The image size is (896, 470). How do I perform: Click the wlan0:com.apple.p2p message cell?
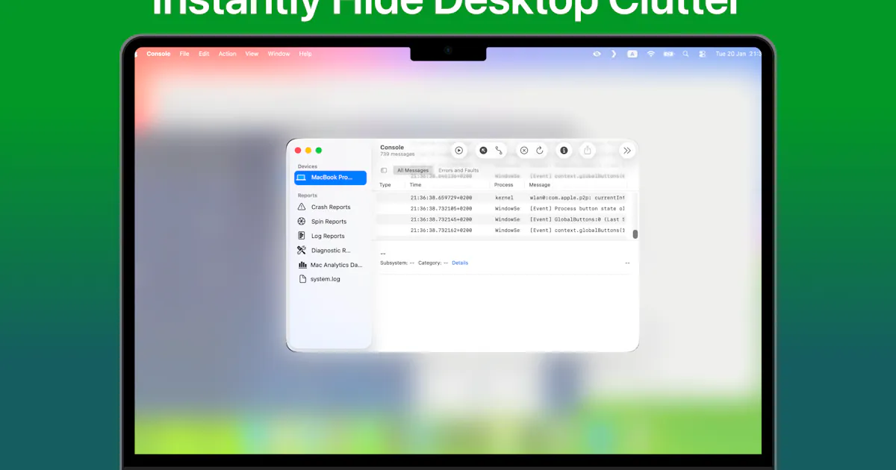[x=577, y=198]
